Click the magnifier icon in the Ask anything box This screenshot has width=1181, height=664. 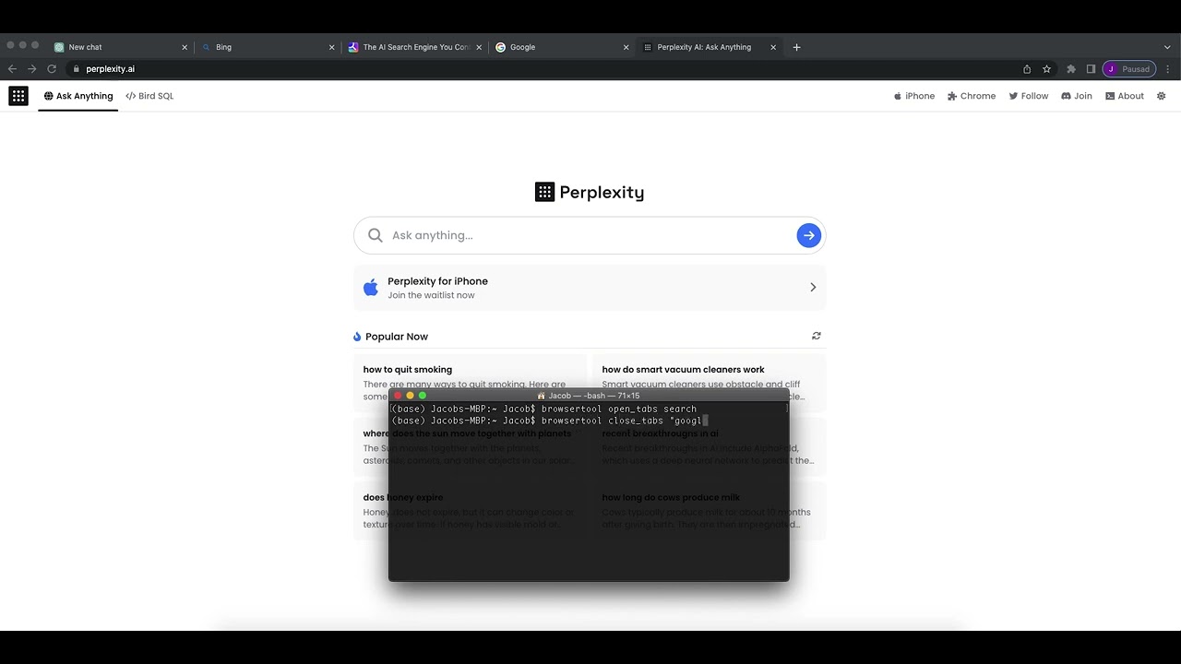click(x=376, y=235)
